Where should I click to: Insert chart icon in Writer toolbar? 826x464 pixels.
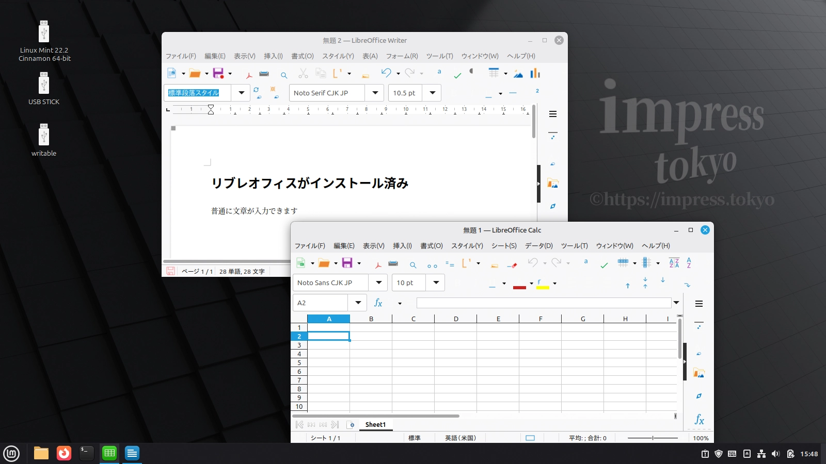tap(535, 73)
